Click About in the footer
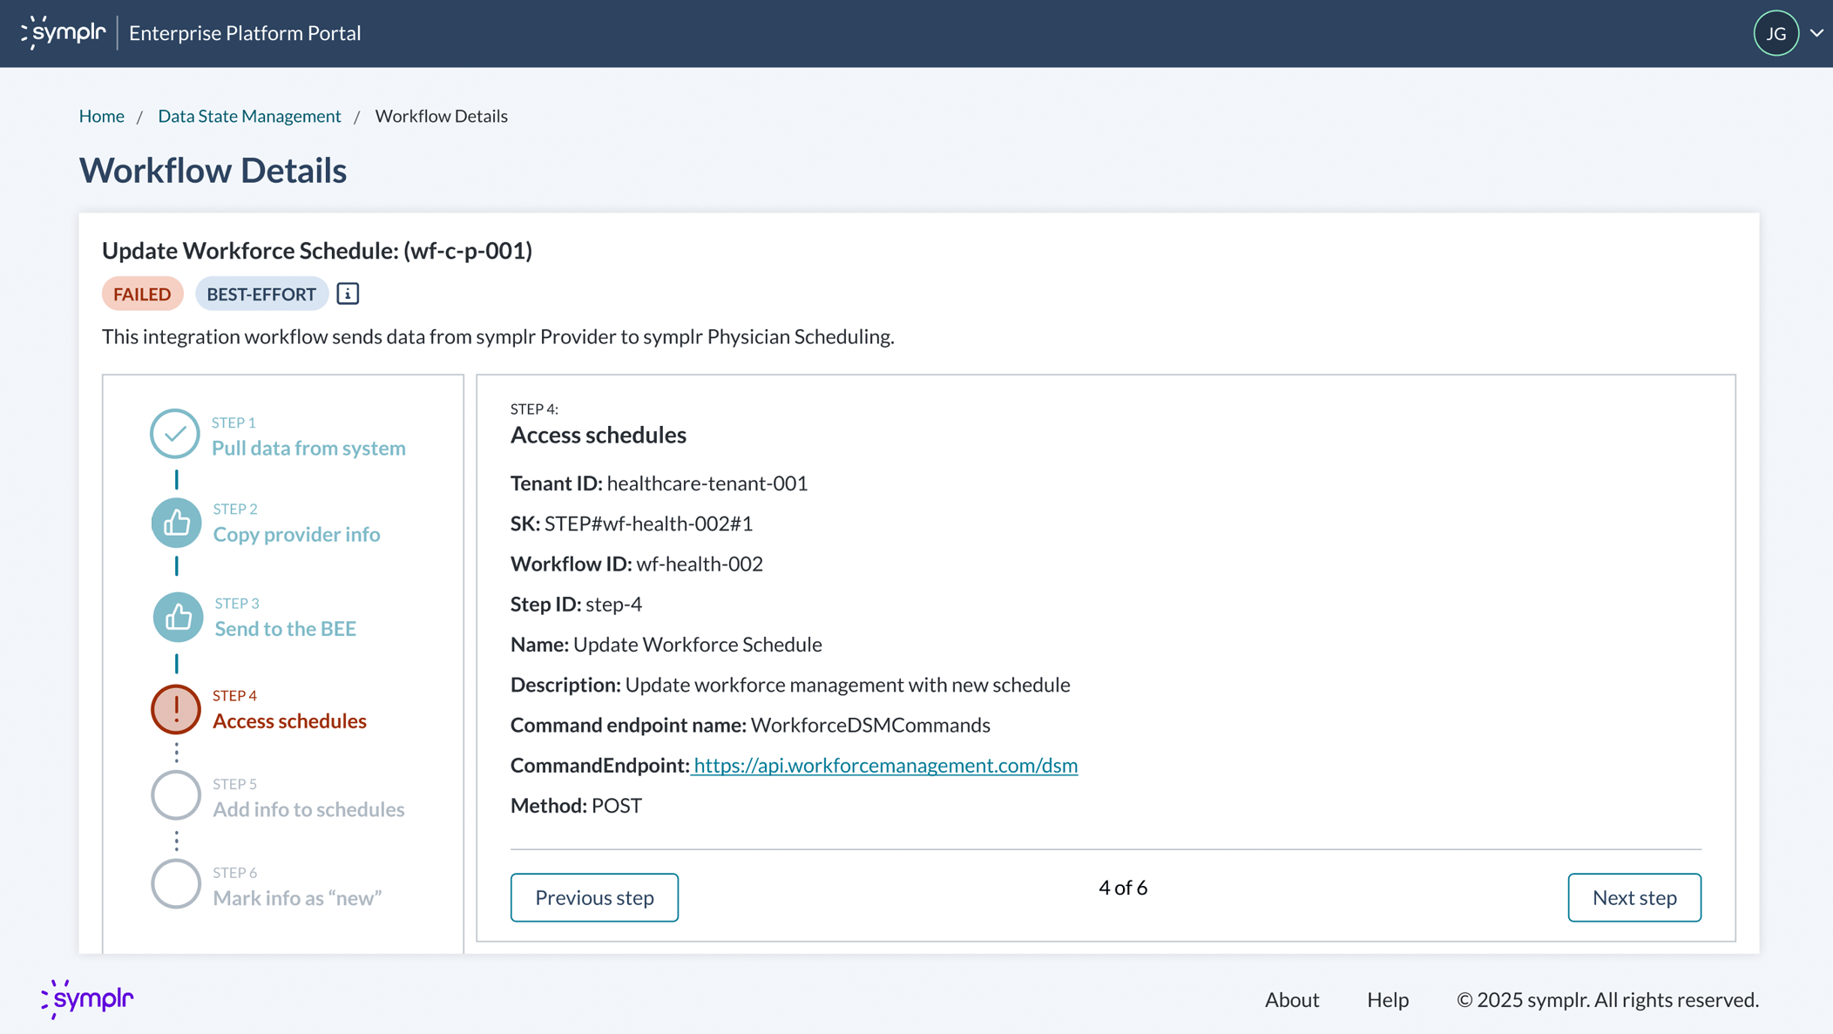The width and height of the screenshot is (1833, 1034). point(1292,999)
